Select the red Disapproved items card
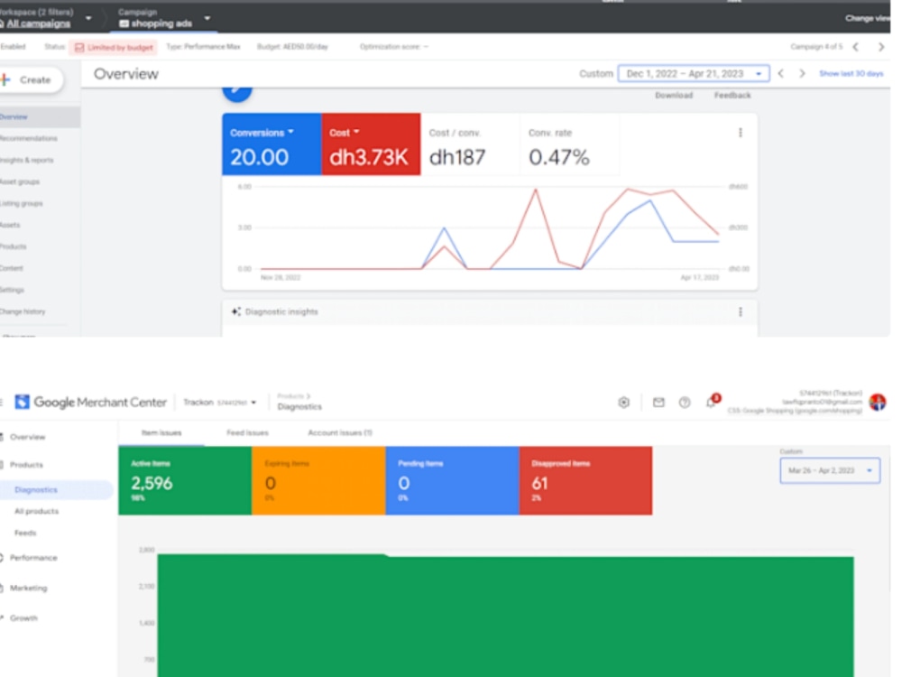The image size is (902, 677). (x=585, y=481)
